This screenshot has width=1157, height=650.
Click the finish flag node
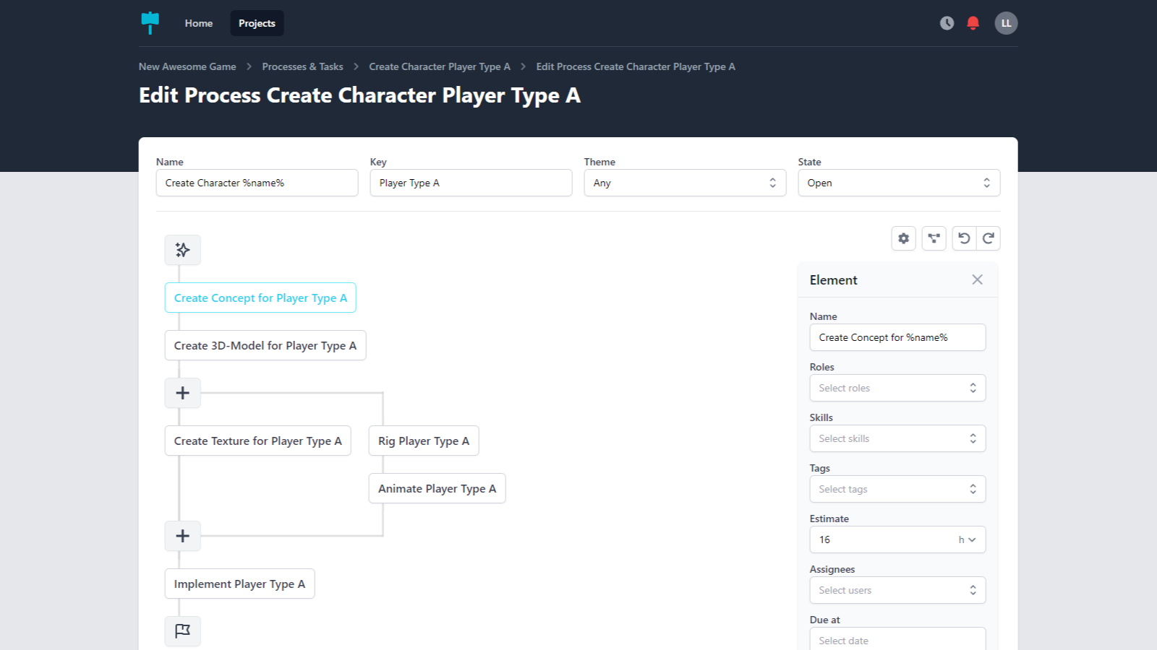[183, 631]
